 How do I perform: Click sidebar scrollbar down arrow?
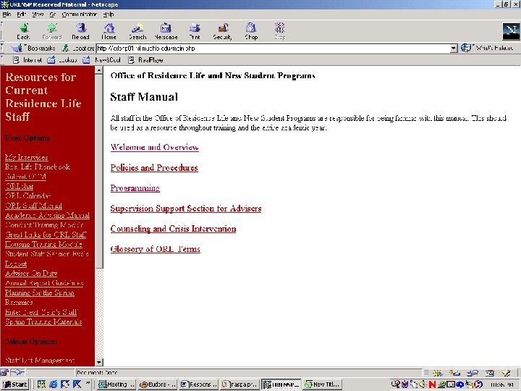pos(98,362)
